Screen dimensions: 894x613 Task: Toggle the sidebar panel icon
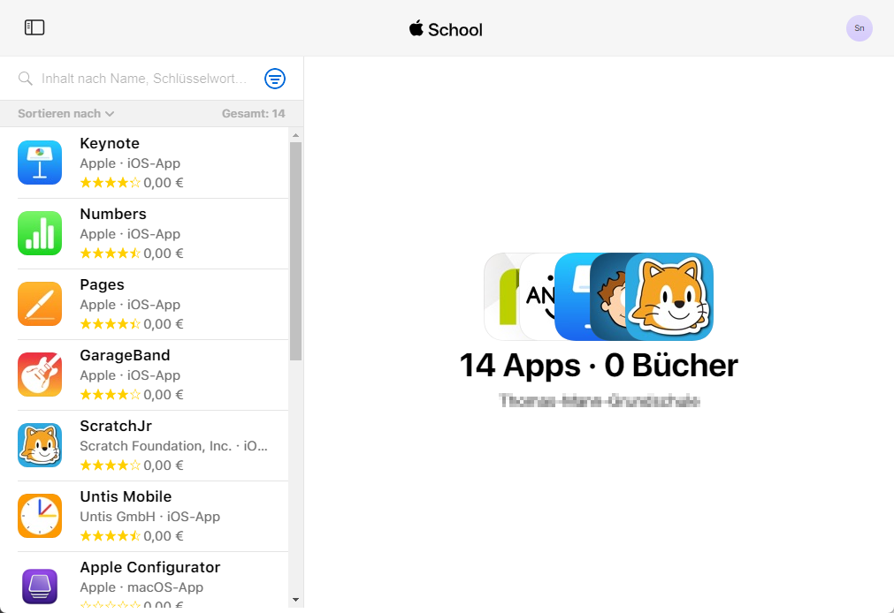34,27
